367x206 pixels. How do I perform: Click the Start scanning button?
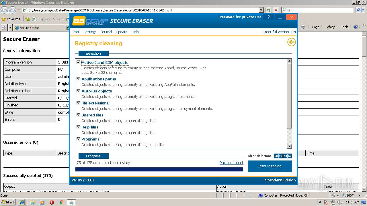(x=270, y=166)
